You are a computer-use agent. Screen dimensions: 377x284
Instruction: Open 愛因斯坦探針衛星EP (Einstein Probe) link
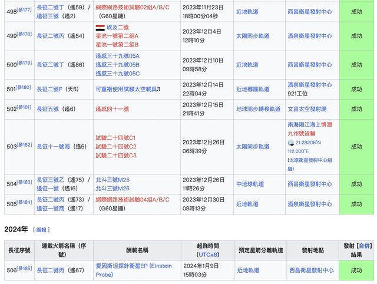(134, 270)
